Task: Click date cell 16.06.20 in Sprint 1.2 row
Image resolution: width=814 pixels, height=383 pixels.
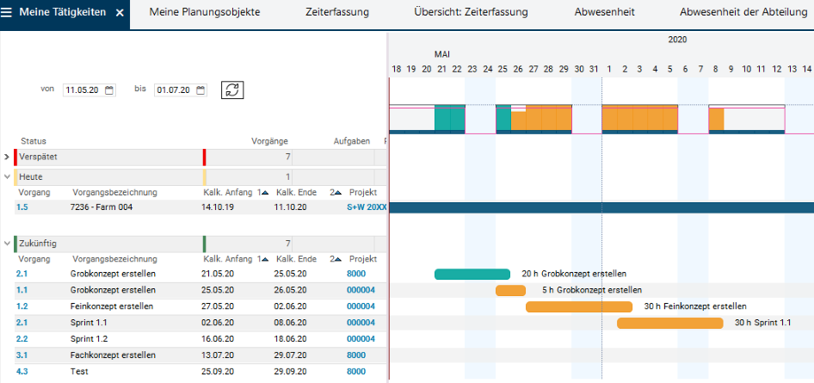Action: [x=218, y=339]
